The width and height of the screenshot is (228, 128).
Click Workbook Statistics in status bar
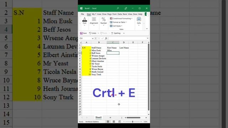point(92,122)
